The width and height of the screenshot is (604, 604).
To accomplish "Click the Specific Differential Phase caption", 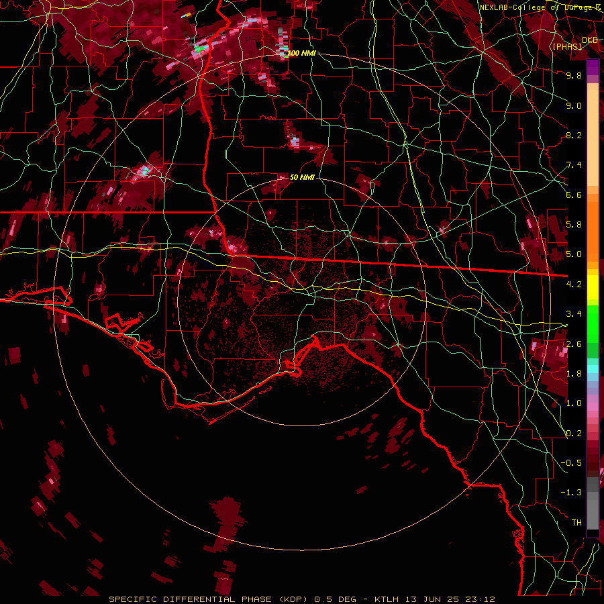I will pos(302,599).
